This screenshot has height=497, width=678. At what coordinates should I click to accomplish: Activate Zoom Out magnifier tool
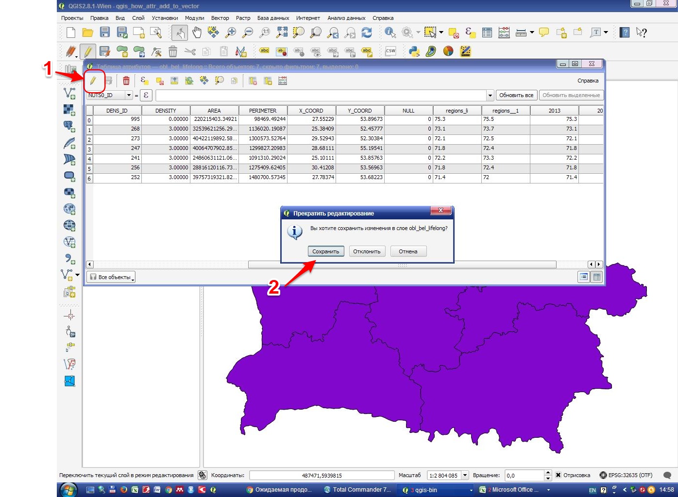248,33
